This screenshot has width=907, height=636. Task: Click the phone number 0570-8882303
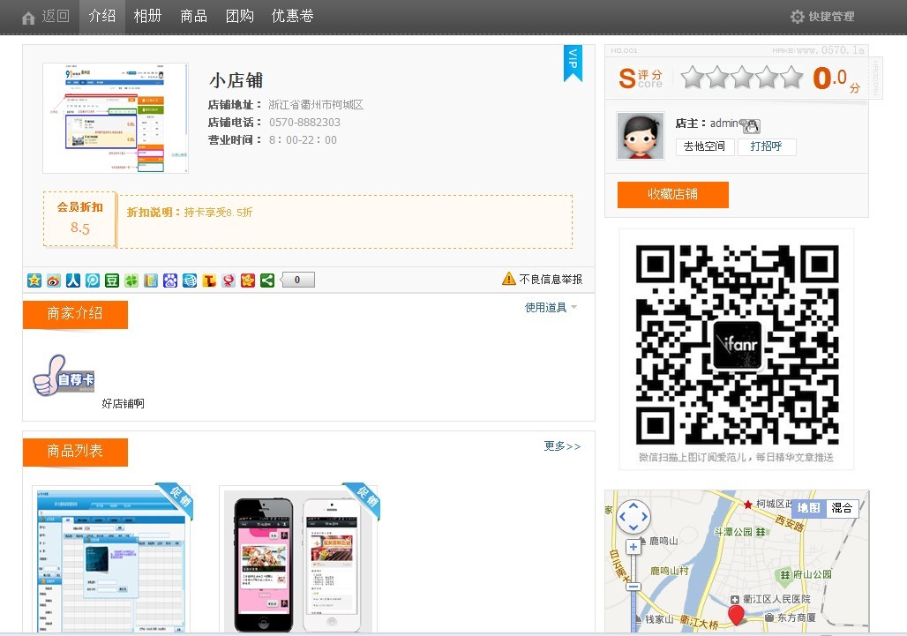[x=305, y=123]
